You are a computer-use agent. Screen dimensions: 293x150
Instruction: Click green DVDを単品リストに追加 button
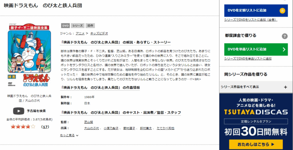(256, 50)
